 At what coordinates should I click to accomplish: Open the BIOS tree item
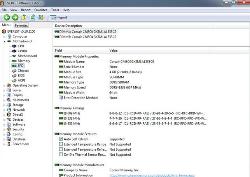(x=21, y=75)
